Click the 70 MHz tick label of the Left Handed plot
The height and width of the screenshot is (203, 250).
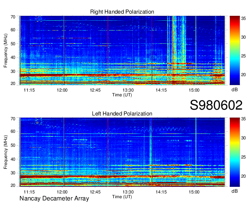tap(13, 119)
